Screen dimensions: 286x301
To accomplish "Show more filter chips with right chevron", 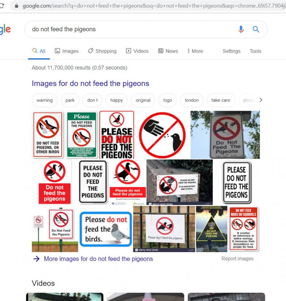I will (x=261, y=100).
